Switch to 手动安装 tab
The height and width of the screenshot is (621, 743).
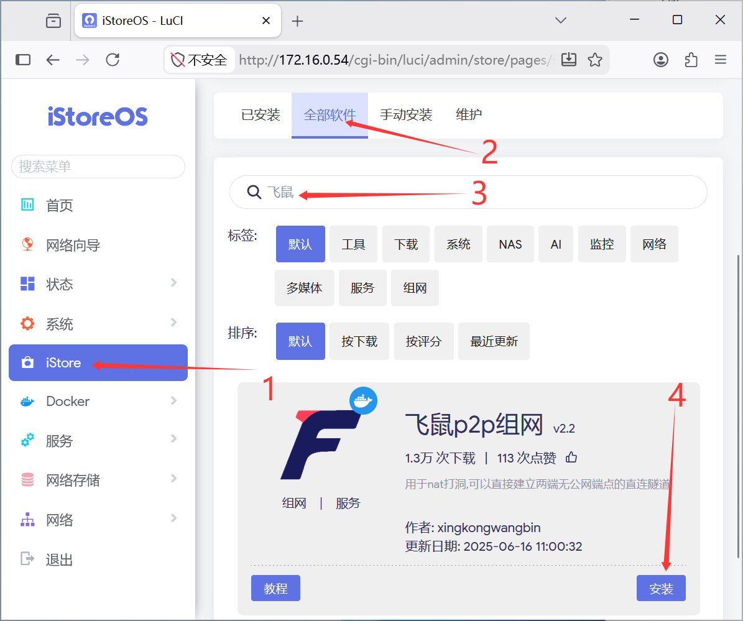[x=406, y=115]
